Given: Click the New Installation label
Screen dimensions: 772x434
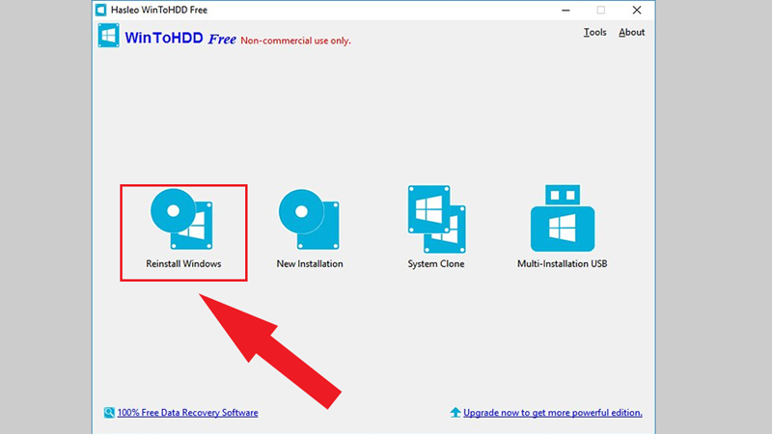Looking at the screenshot, I should point(310,263).
